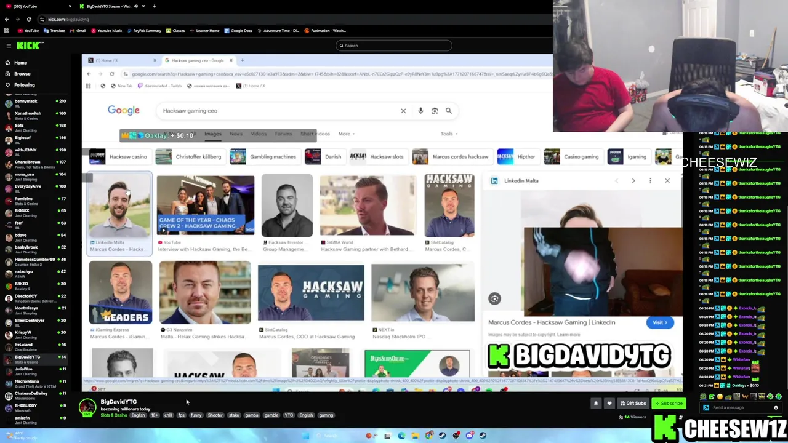Open the Classes bookmark
Image resolution: width=788 pixels, height=443 pixels.
coord(175,31)
